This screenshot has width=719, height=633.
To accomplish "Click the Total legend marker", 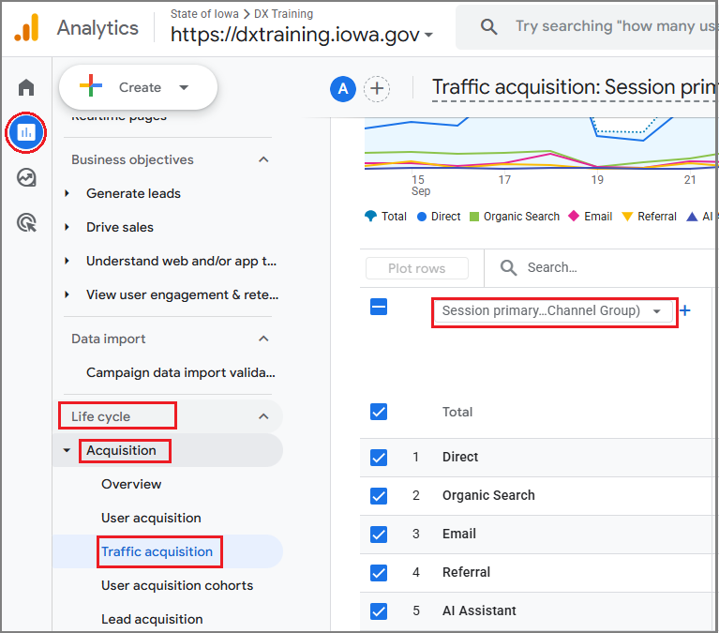I will (x=370, y=216).
